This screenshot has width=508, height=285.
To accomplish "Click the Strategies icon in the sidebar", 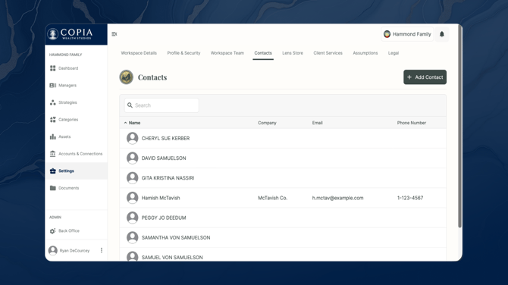I will (x=53, y=102).
